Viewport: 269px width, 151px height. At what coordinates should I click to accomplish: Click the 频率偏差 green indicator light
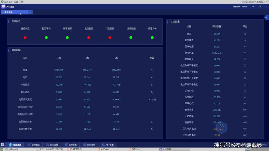67,38
